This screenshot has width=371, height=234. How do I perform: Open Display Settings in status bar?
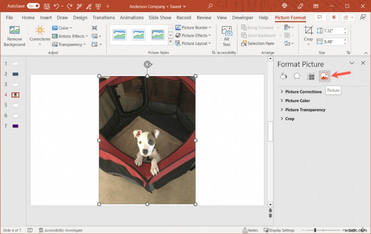[x=279, y=230]
